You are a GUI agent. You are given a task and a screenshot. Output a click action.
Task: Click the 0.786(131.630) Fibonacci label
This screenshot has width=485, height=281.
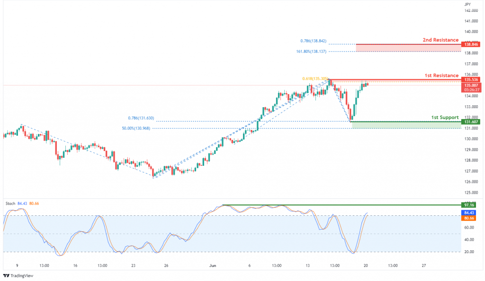[x=141, y=118]
